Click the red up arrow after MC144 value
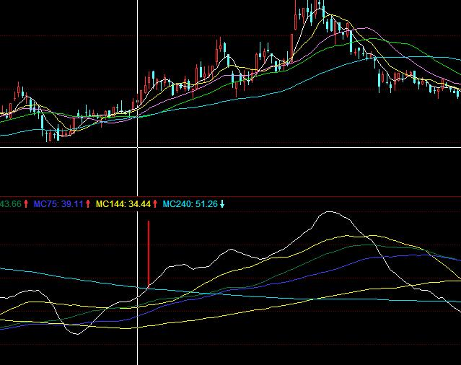 155,205
